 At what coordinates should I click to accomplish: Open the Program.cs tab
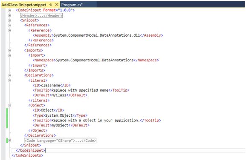[72, 5]
